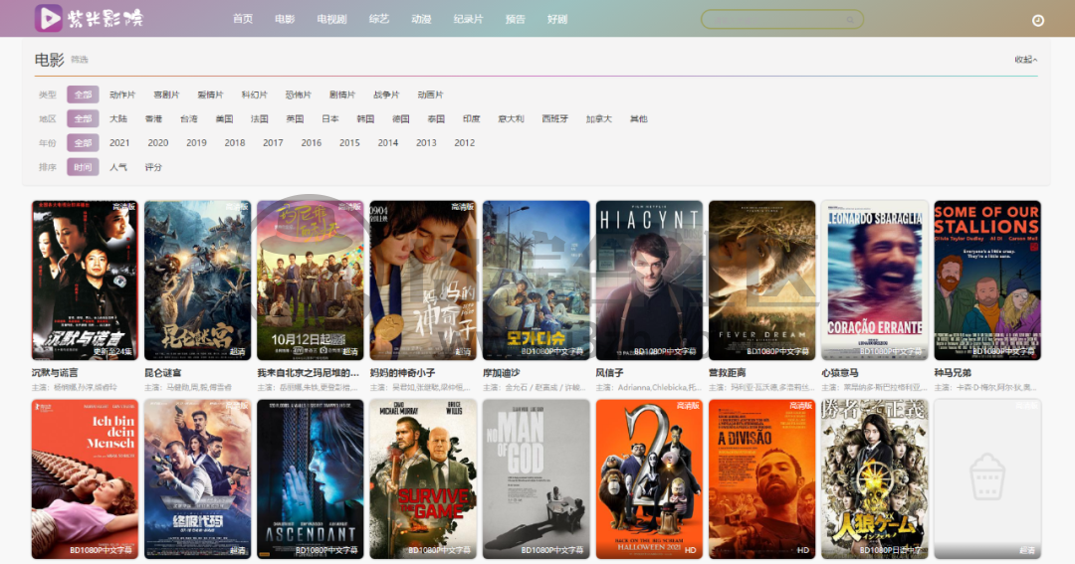Select the 全部 option in 年份 row
The height and width of the screenshot is (564, 1075).
tap(83, 142)
